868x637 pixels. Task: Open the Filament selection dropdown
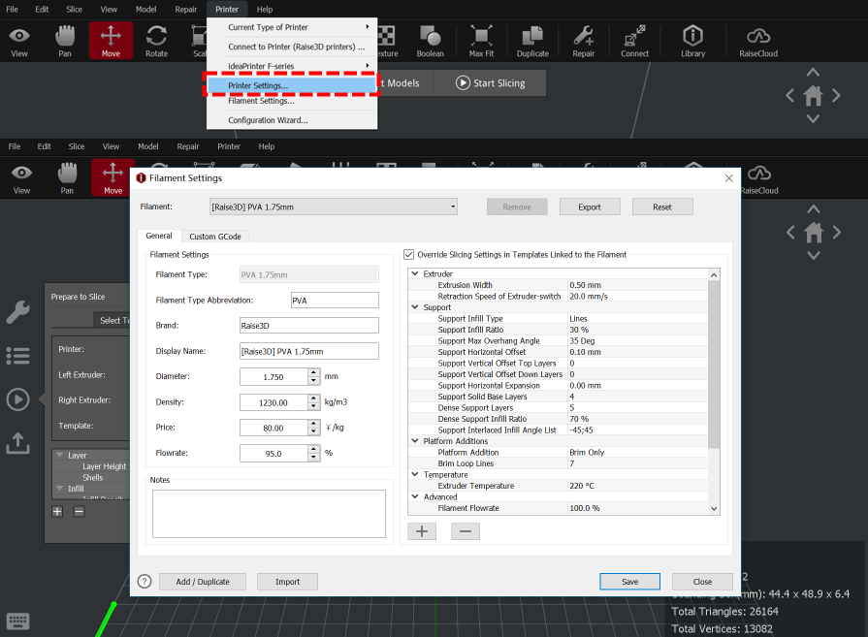(333, 207)
